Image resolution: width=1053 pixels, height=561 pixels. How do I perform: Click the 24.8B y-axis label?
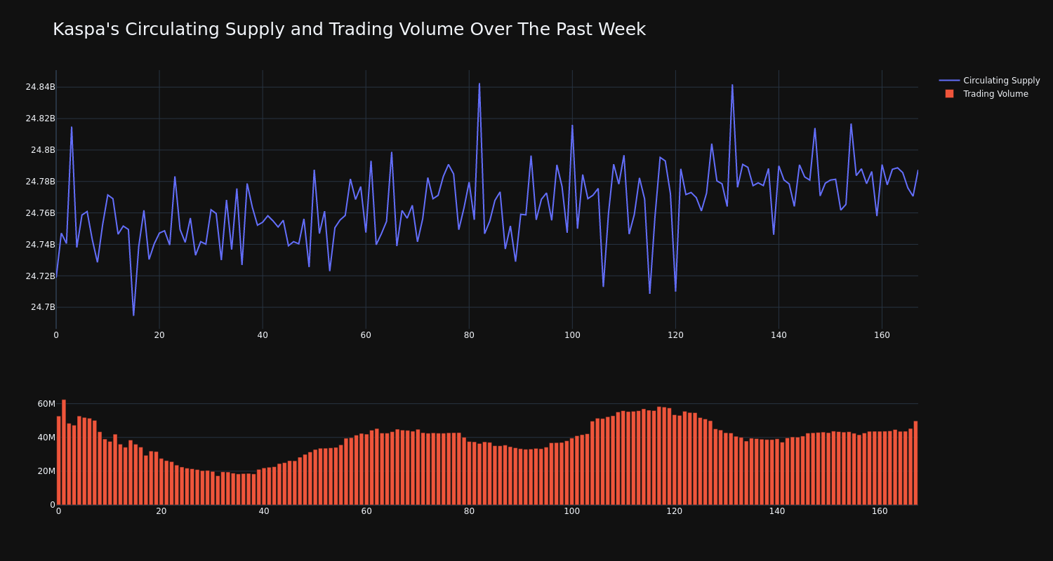point(43,150)
